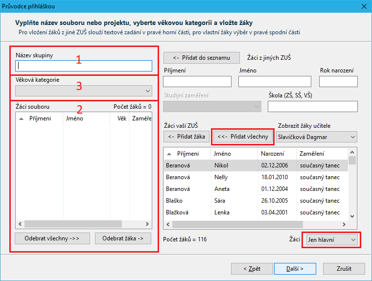372x281 pixels.
Task: Select student Blaško Sára in list
Action: click(x=255, y=201)
